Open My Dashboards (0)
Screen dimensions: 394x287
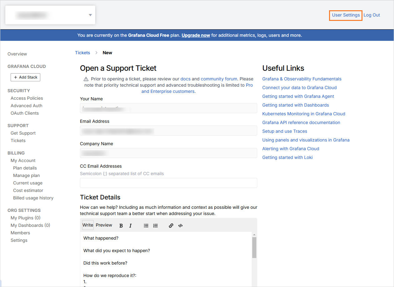pos(31,225)
